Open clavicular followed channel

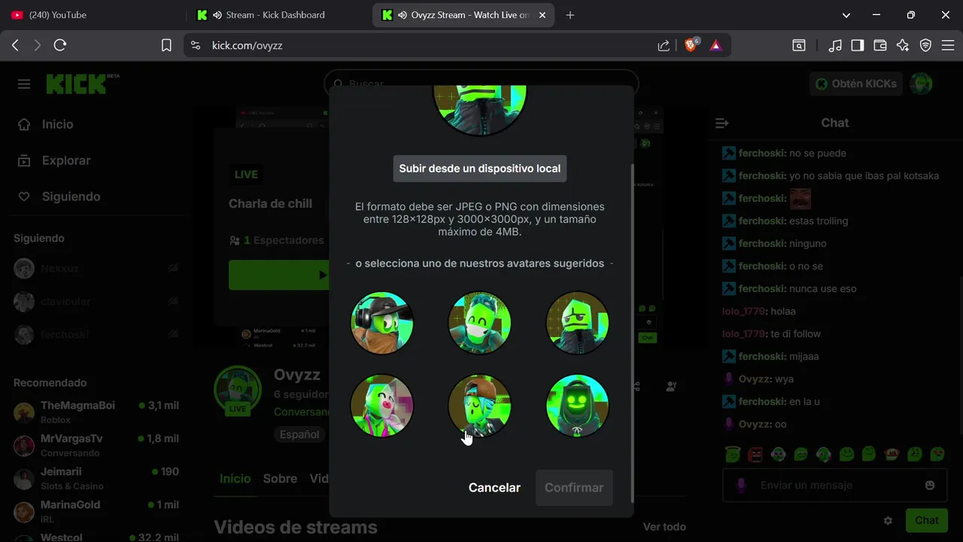pos(96,301)
